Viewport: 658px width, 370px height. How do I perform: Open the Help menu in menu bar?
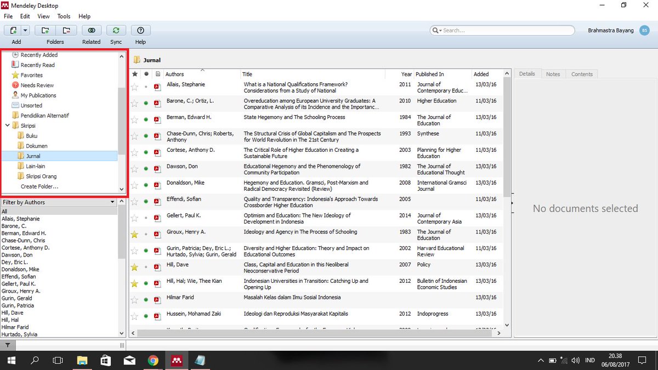[x=84, y=16]
